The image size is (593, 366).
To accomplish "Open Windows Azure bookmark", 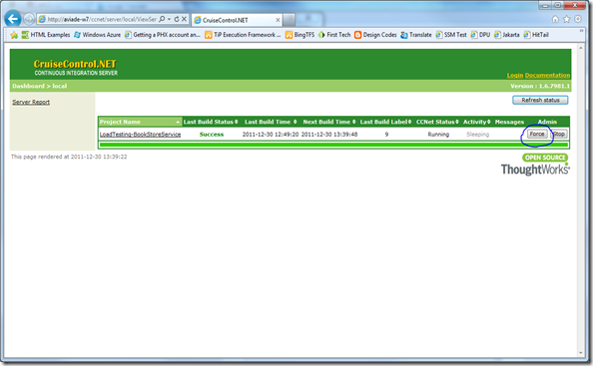I will (97, 35).
